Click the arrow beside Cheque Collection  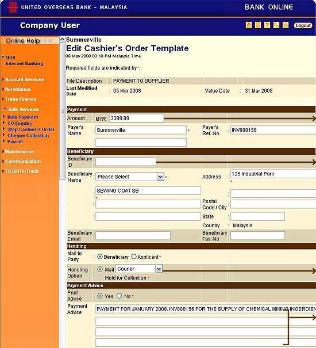point(4,135)
